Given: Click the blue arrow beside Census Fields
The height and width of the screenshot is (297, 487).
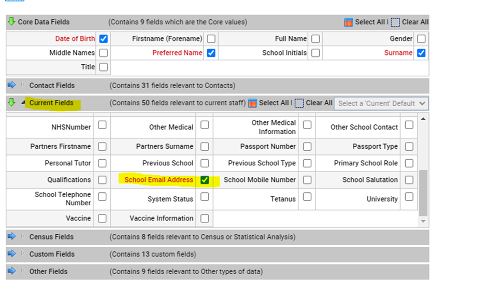Looking at the screenshot, I should (11, 236).
